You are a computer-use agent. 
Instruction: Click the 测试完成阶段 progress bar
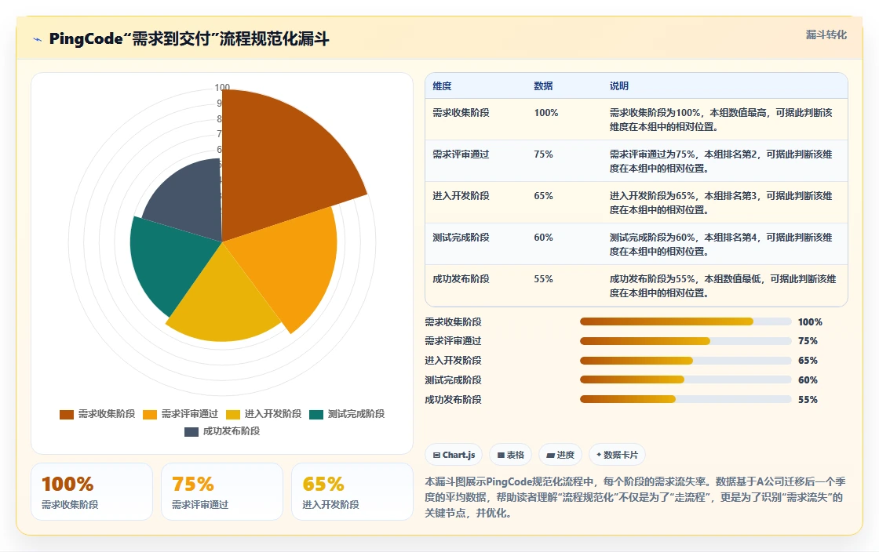(x=686, y=379)
